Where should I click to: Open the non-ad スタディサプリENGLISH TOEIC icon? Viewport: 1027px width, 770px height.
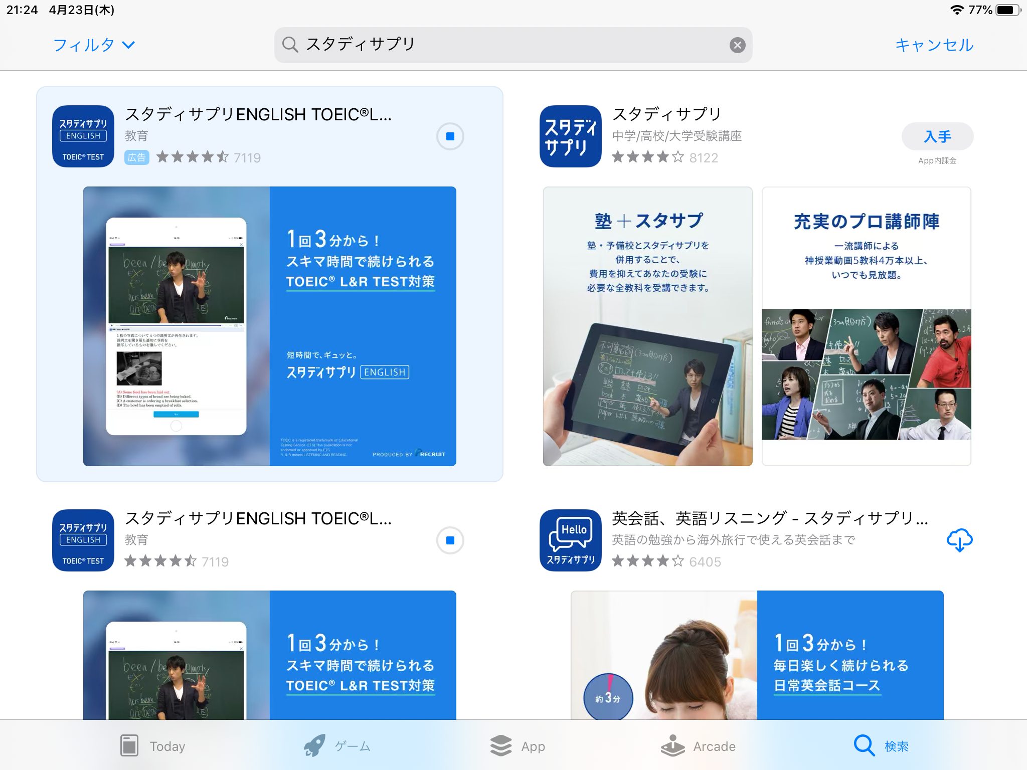pos(83,540)
